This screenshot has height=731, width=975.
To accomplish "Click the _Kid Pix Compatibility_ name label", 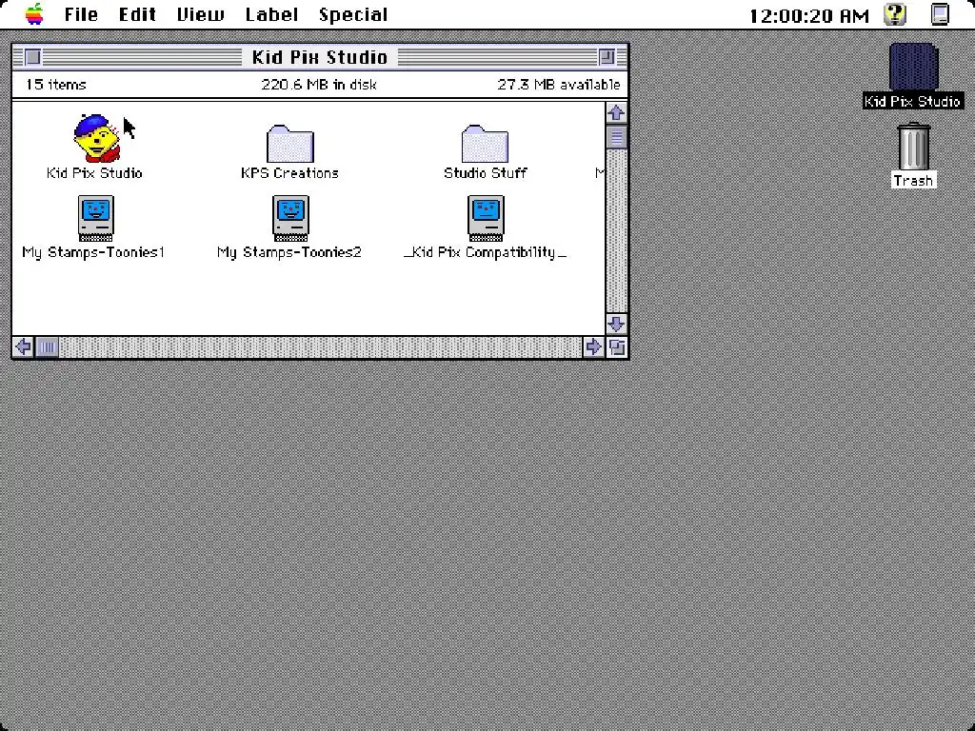I will point(485,252).
